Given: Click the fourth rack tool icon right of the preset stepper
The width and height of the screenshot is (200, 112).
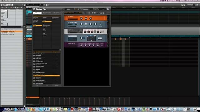Looking at the screenshot, I should click(x=99, y=13).
